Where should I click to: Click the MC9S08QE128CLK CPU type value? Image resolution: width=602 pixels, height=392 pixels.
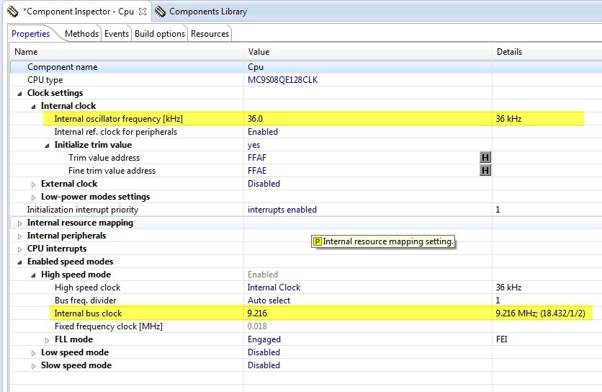pyautogui.click(x=282, y=80)
